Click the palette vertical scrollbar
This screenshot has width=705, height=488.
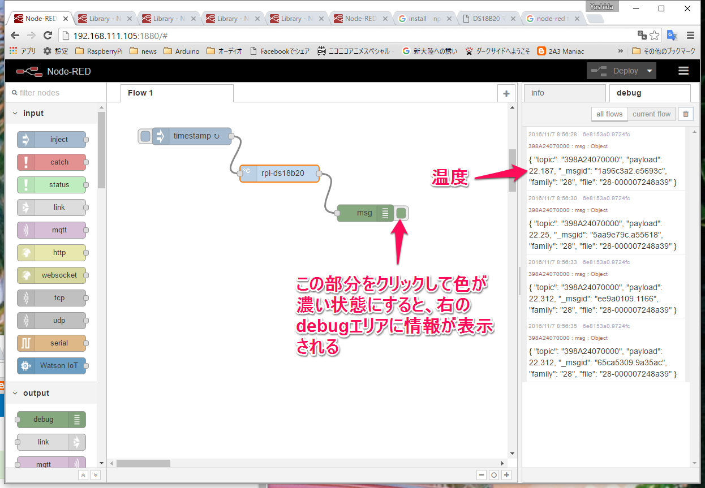pyautogui.click(x=102, y=150)
